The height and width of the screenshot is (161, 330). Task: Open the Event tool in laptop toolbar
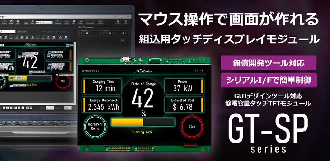[x=4, y=22]
